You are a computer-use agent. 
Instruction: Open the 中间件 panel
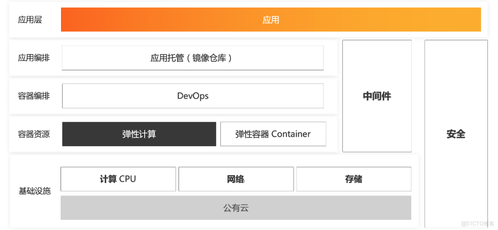377,96
